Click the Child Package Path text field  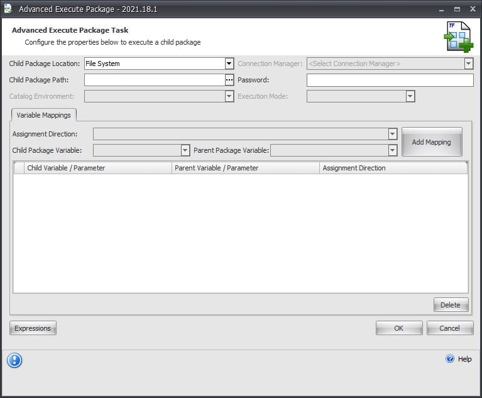coord(154,80)
